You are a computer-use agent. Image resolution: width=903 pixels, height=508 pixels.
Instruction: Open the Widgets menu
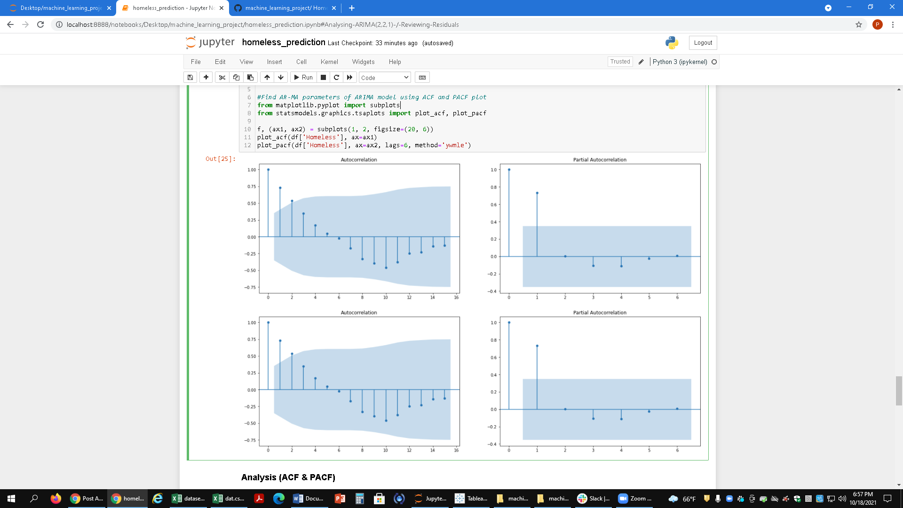[363, 62]
